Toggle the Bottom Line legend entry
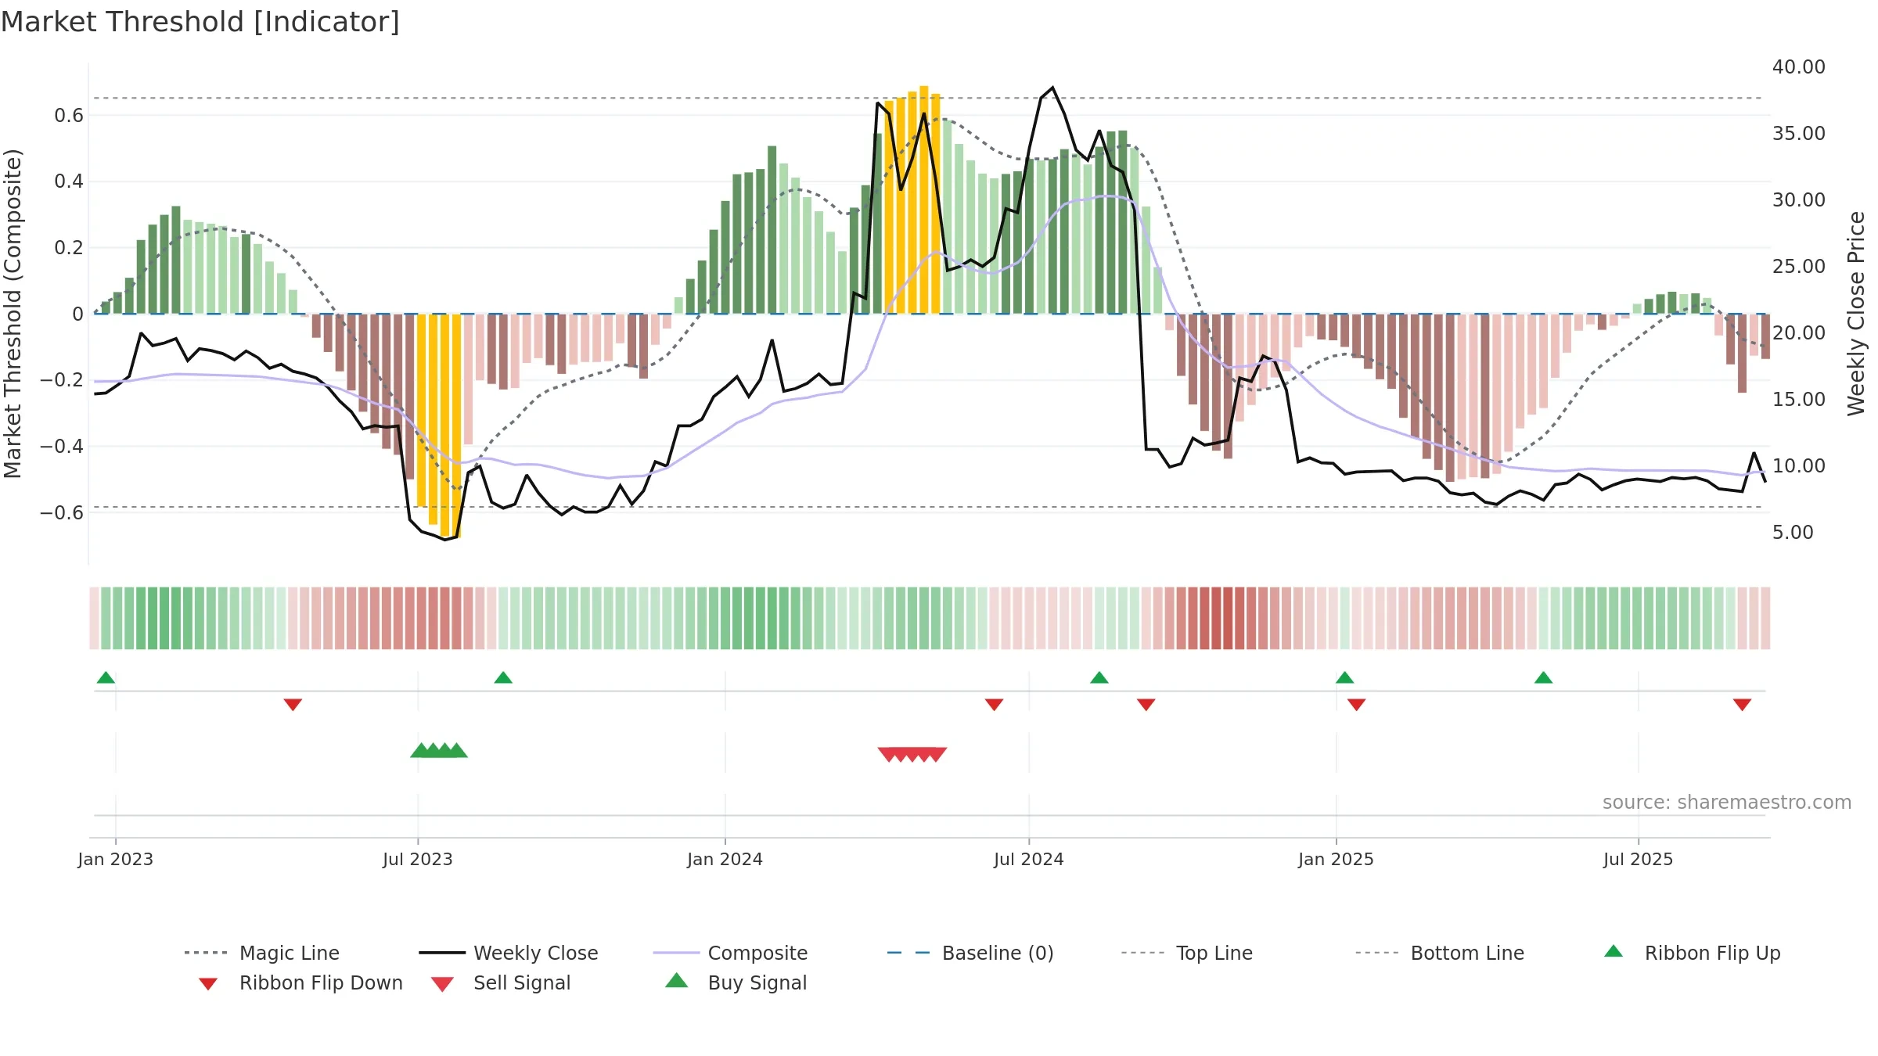The height and width of the screenshot is (1056, 1878). click(x=1440, y=953)
